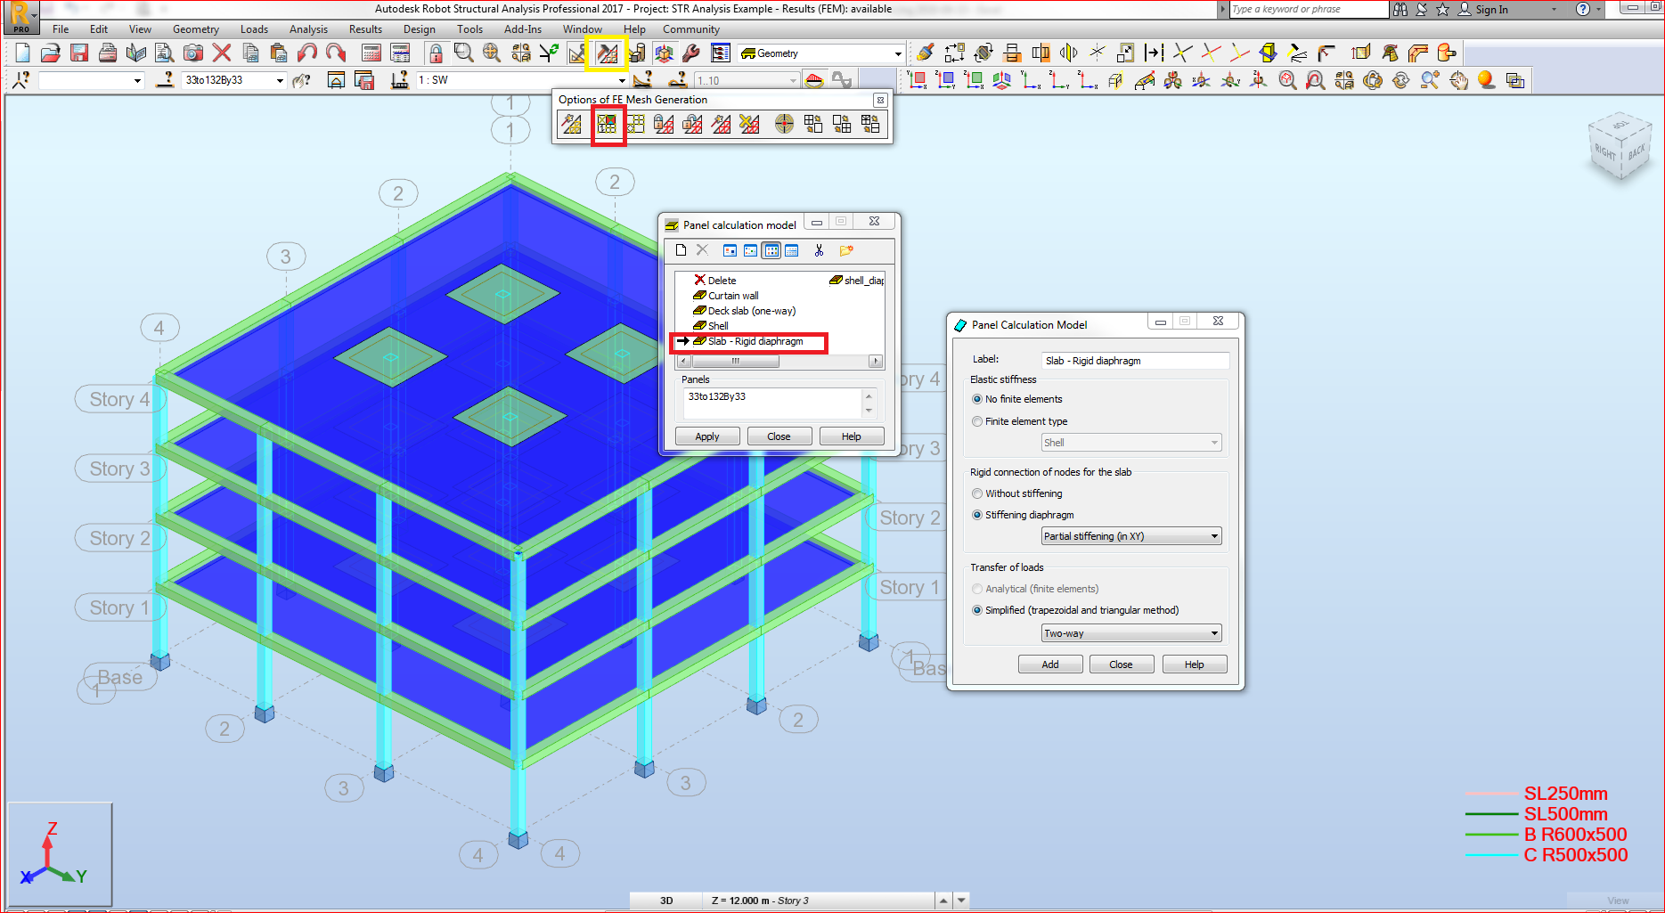1665x913 pixels.
Task: Undo the last action with the red arrow
Action: coord(307,53)
